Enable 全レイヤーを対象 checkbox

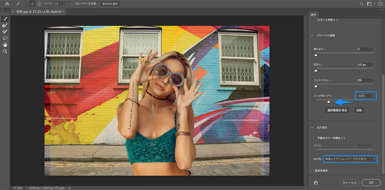click(73, 4)
